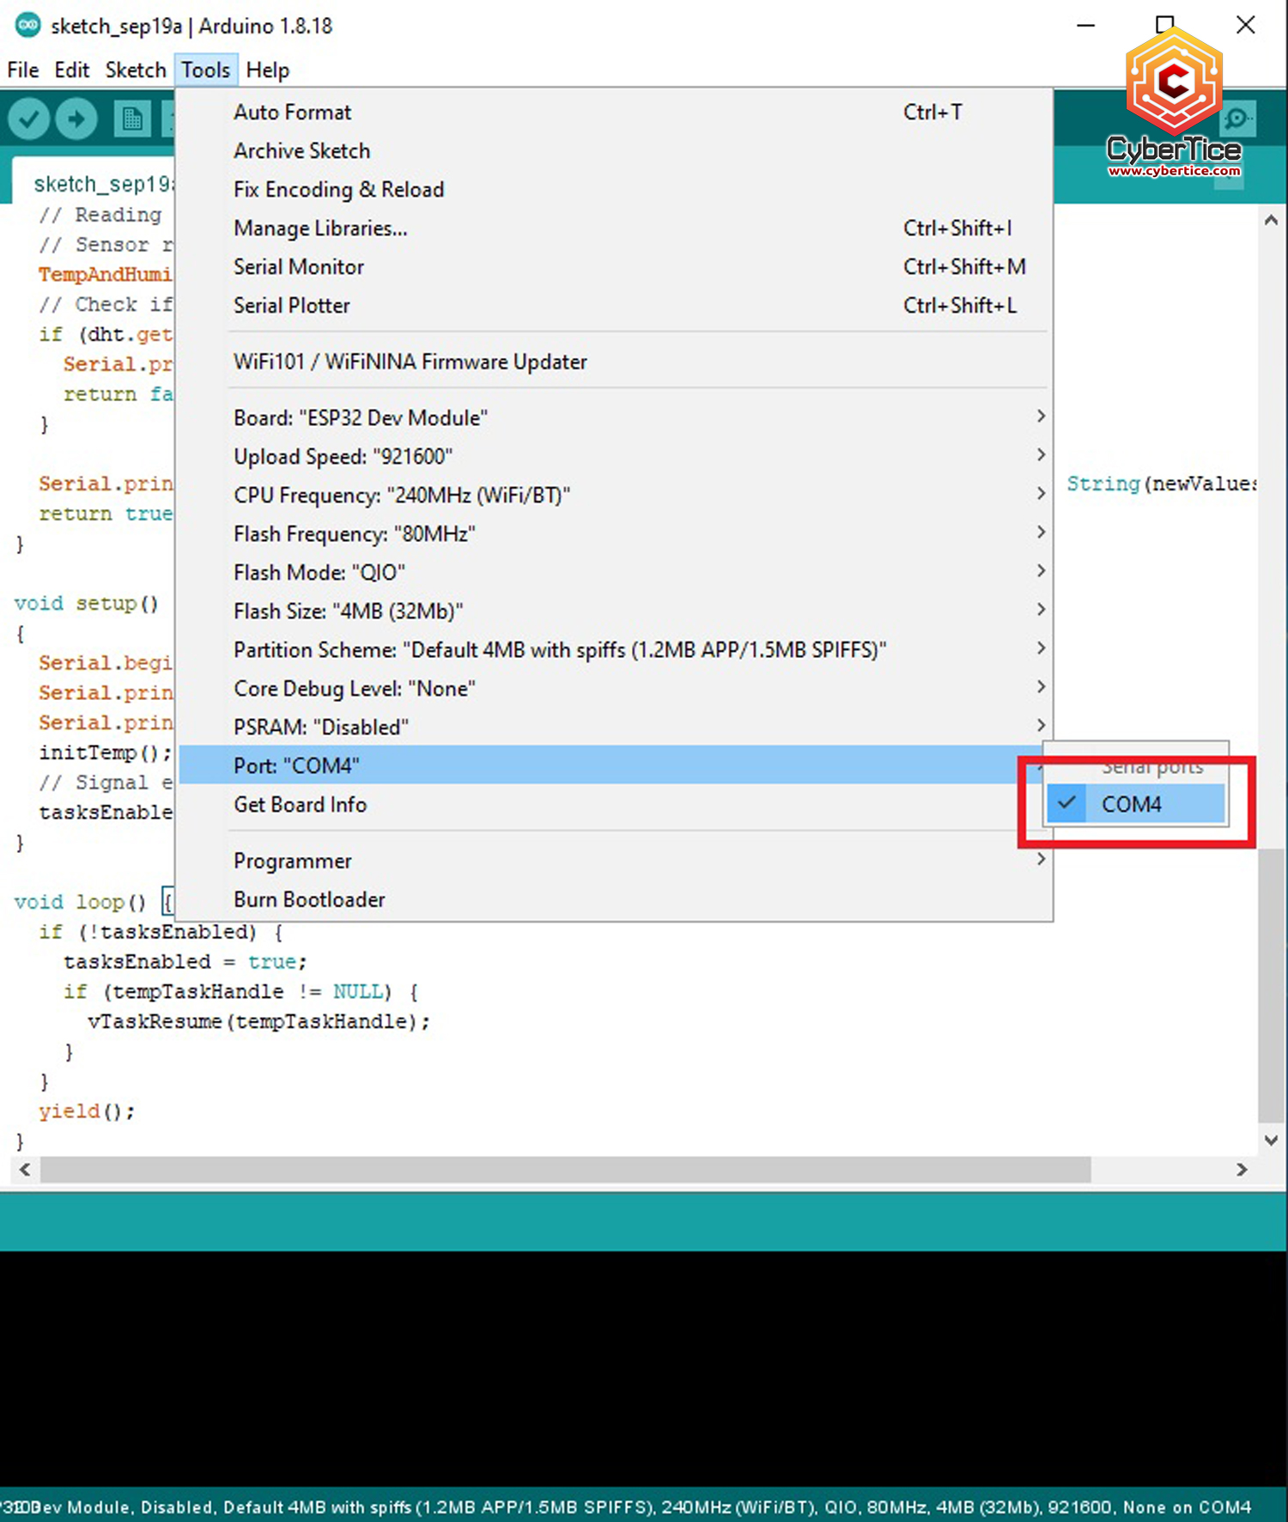Image resolution: width=1288 pixels, height=1522 pixels.
Task: Select Serial Plotter menu entry
Action: [x=292, y=306]
